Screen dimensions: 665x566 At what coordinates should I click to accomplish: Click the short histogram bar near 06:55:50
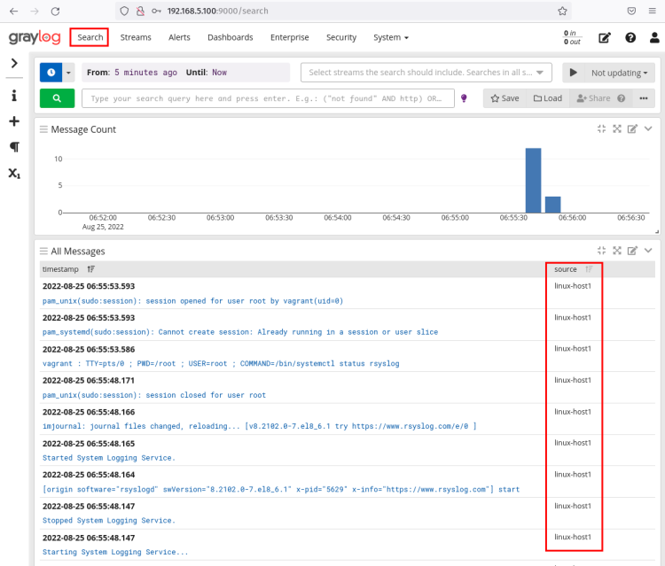point(552,205)
